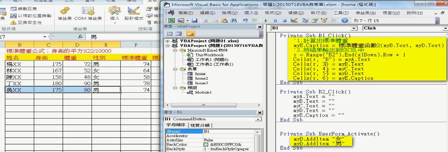
Task: Click View Microsoft Excel icon in VBA toolbar
Action: (171, 21)
